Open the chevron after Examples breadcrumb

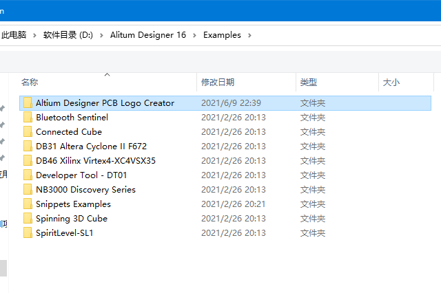coord(249,35)
